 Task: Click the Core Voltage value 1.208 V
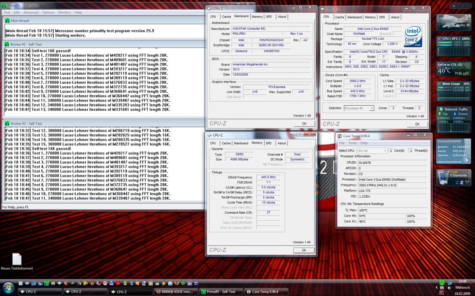tap(392, 44)
